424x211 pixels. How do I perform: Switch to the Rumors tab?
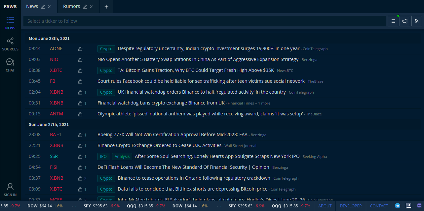71,7
